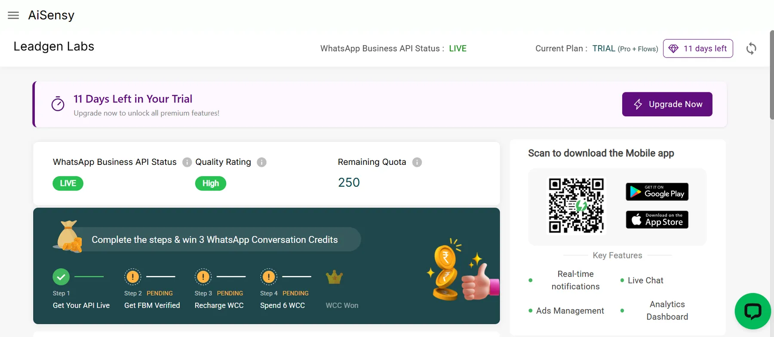The width and height of the screenshot is (774, 337).
Task: Click the WCC Won label
Action: click(342, 305)
